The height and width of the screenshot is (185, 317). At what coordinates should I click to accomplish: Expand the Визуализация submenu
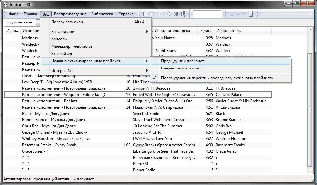point(96,32)
